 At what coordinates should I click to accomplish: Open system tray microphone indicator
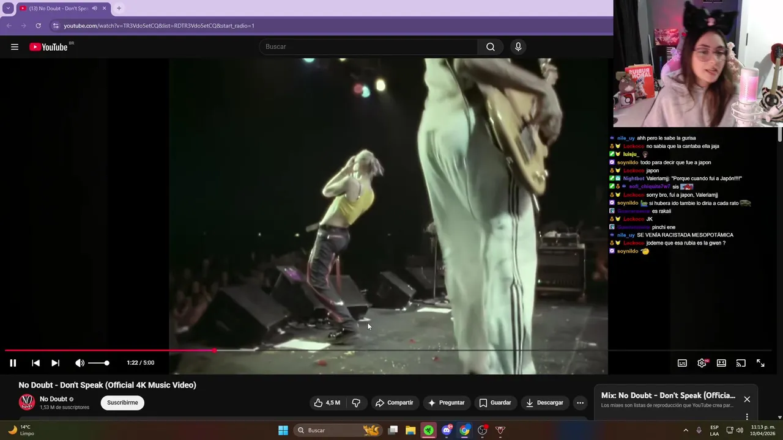(x=699, y=430)
